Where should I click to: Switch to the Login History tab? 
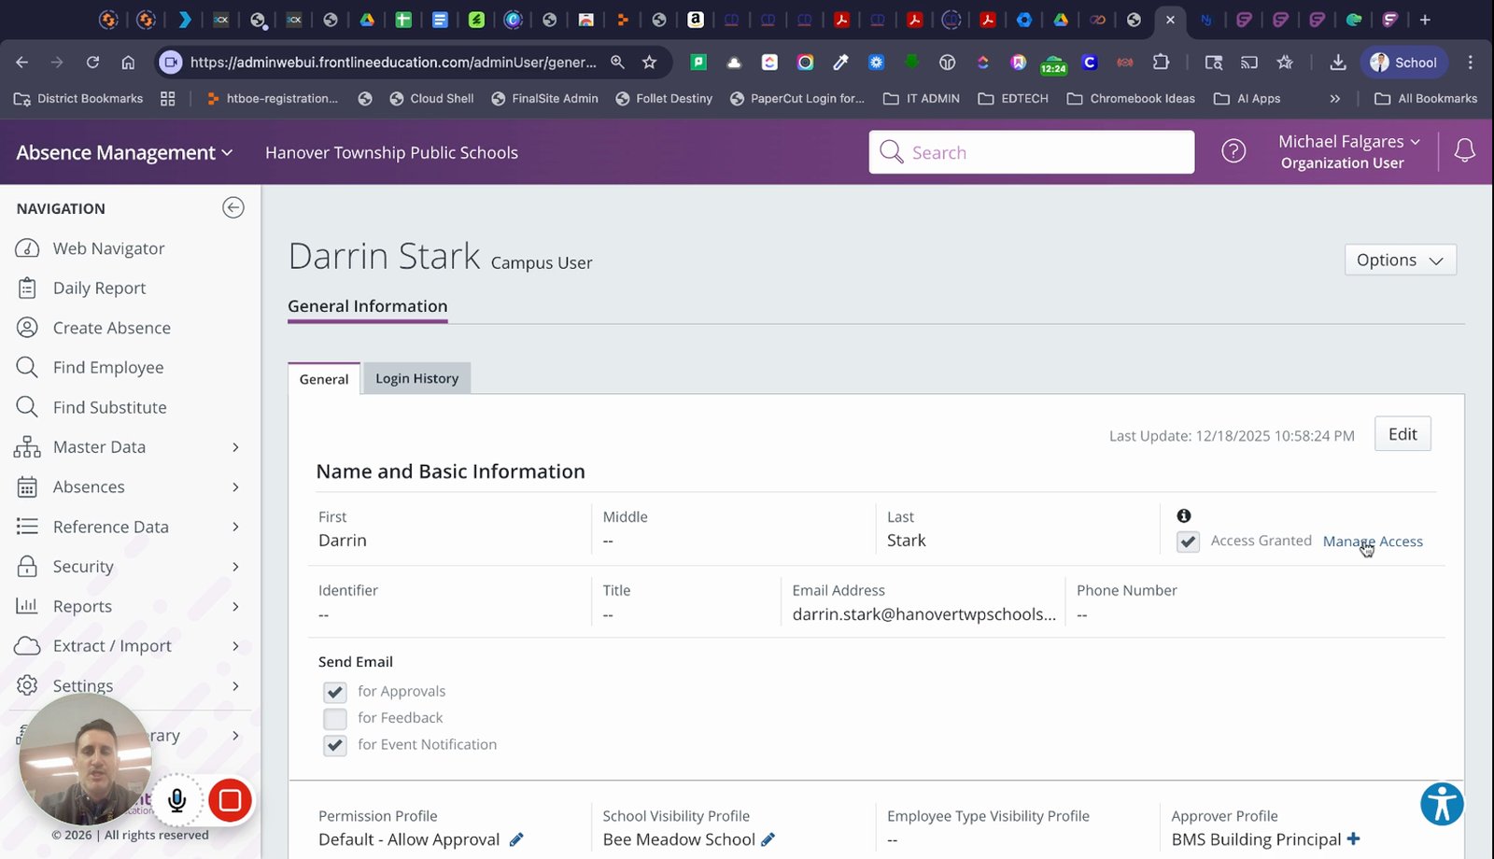click(416, 378)
